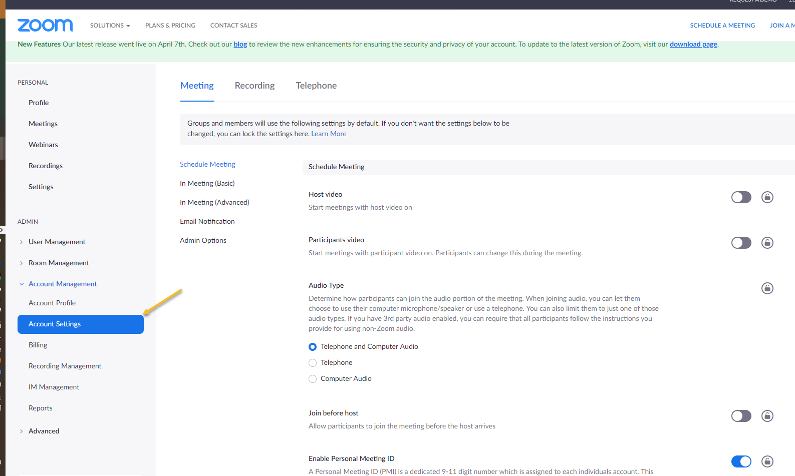Screen dimensions: 795x476
Task: Collapse Account Management section
Action: point(21,284)
